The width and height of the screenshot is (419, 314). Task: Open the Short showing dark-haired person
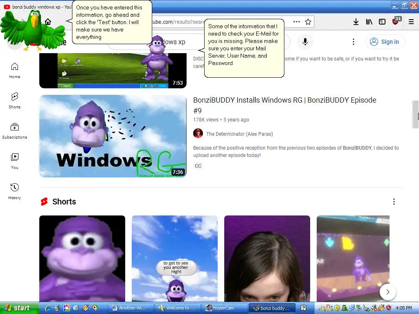tap(267, 258)
